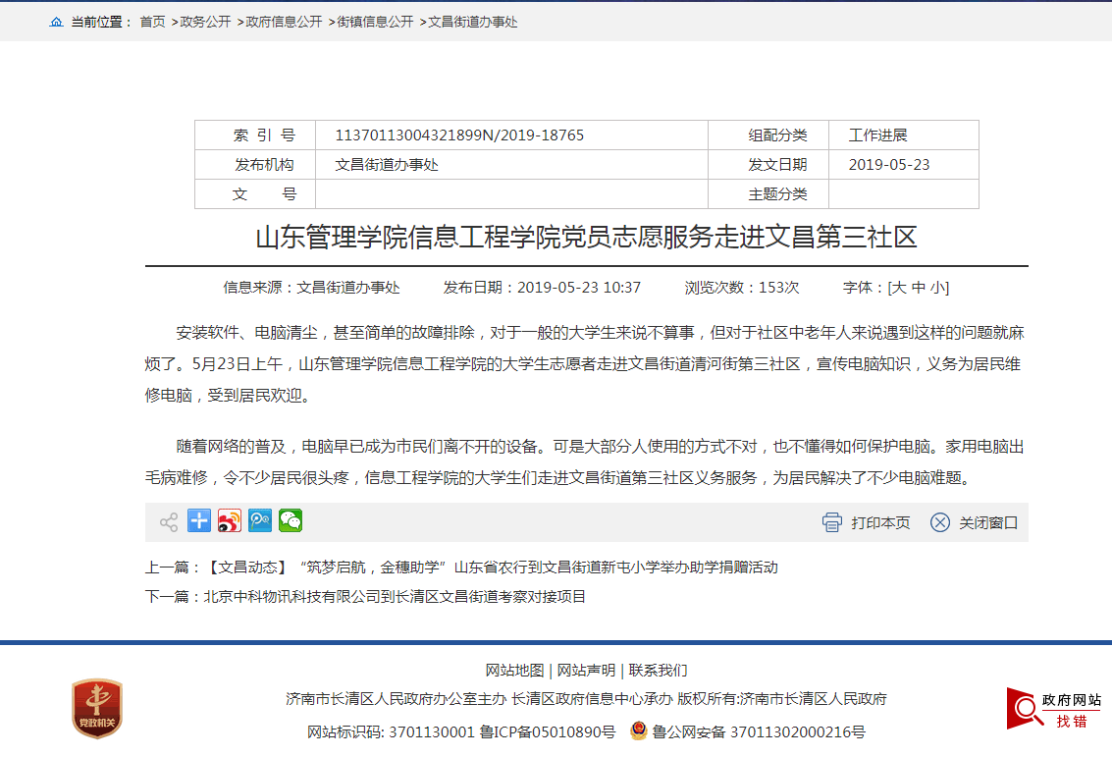Viewport: 1112px width, 757px height.
Task: Share the article to Sina Weibo
Action: point(230,521)
